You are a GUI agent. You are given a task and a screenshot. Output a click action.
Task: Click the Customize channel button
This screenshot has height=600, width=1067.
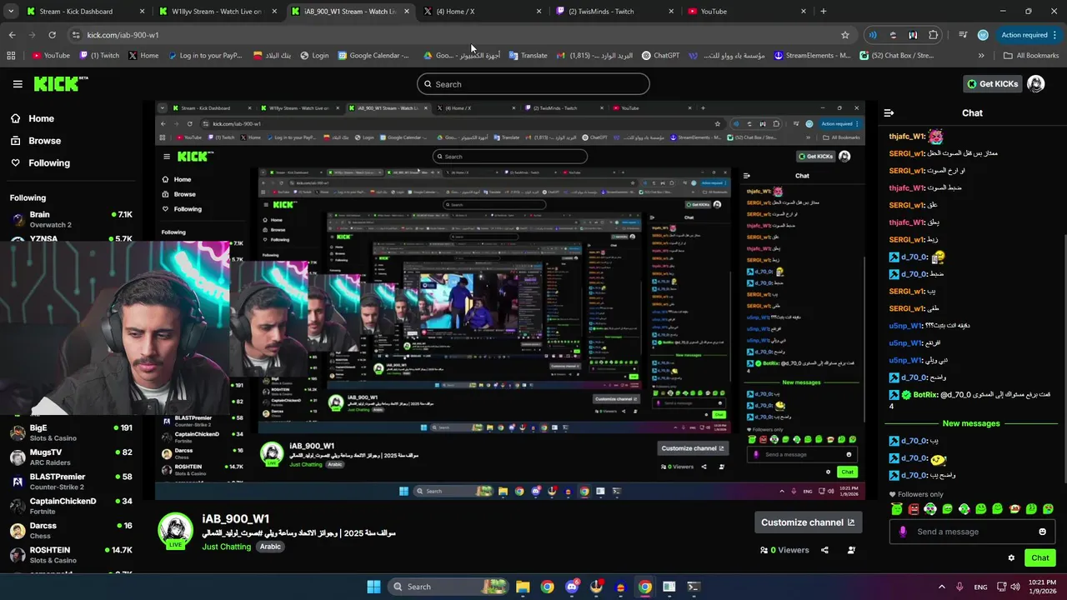(x=808, y=522)
